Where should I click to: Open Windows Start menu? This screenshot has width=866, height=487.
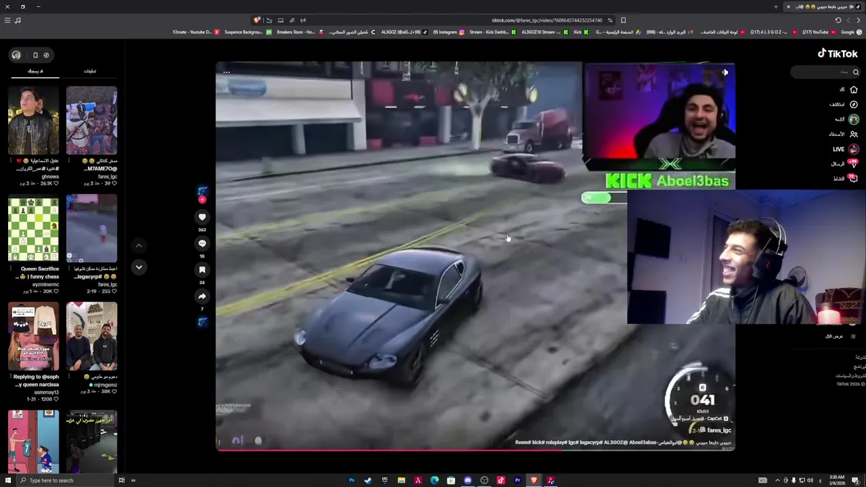point(7,480)
